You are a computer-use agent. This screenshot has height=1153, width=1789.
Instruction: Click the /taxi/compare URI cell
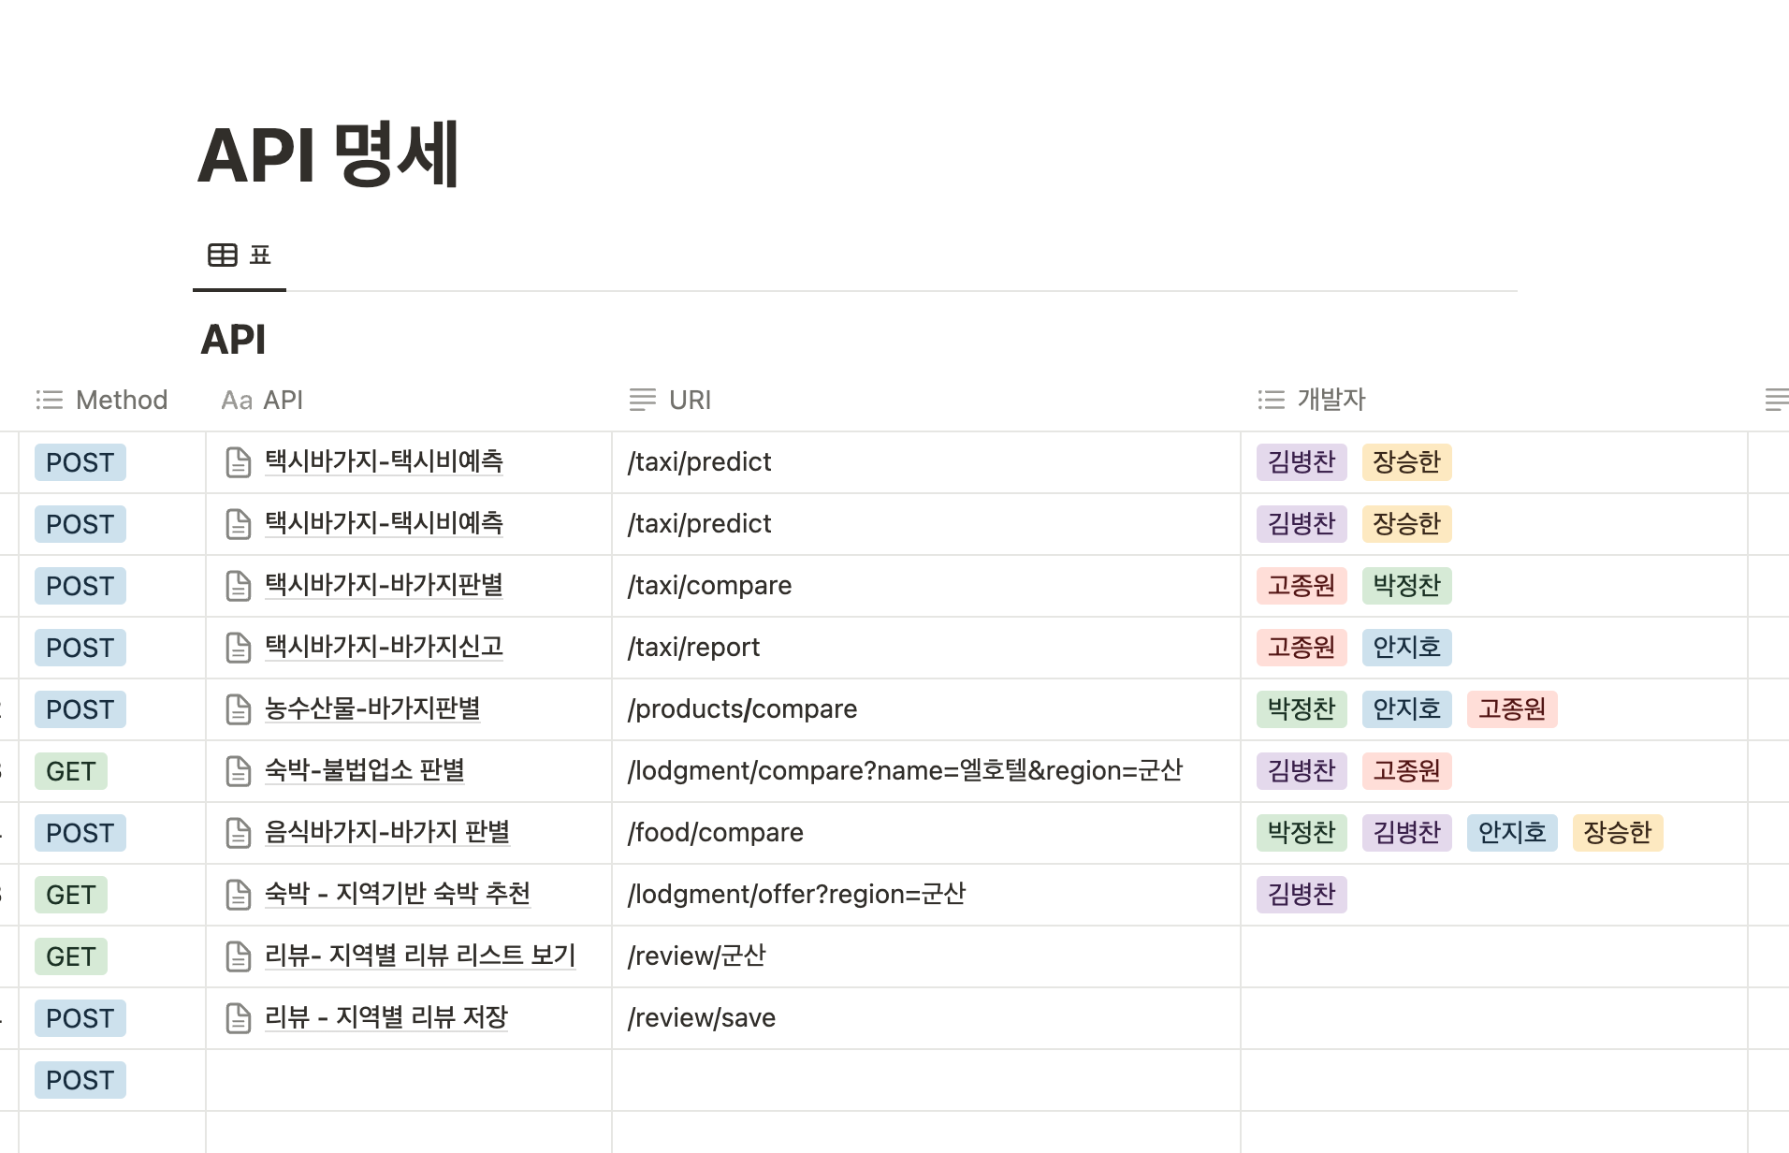click(x=926, y=586)
